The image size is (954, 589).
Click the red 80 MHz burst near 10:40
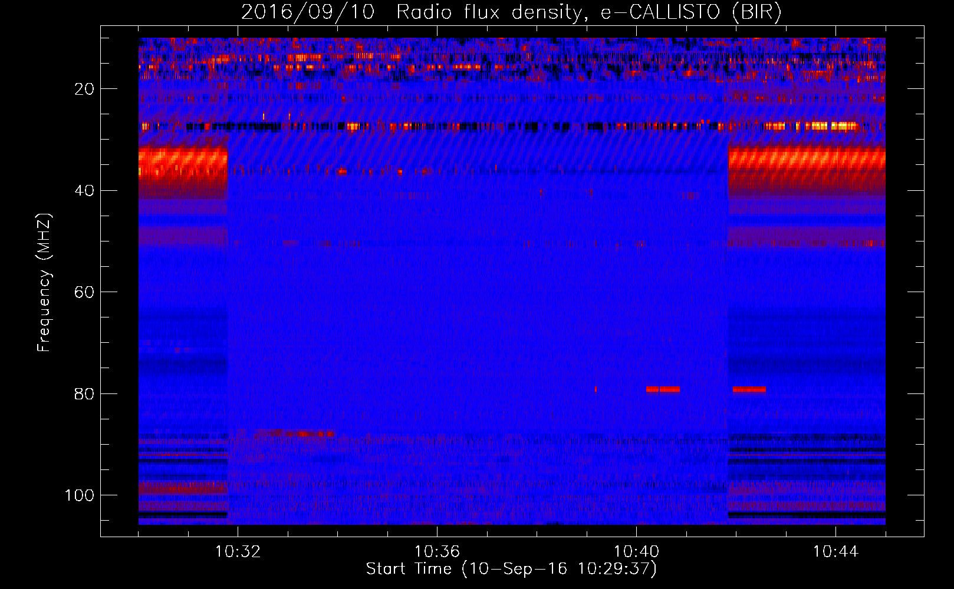[663, 389]
